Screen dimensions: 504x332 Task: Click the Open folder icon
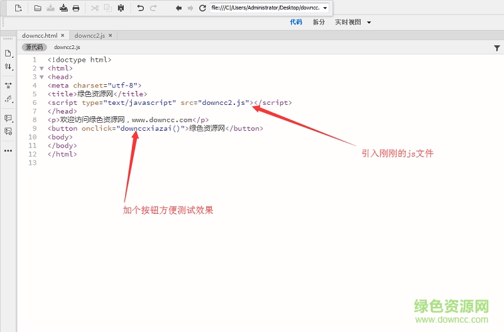click(38, 8)
